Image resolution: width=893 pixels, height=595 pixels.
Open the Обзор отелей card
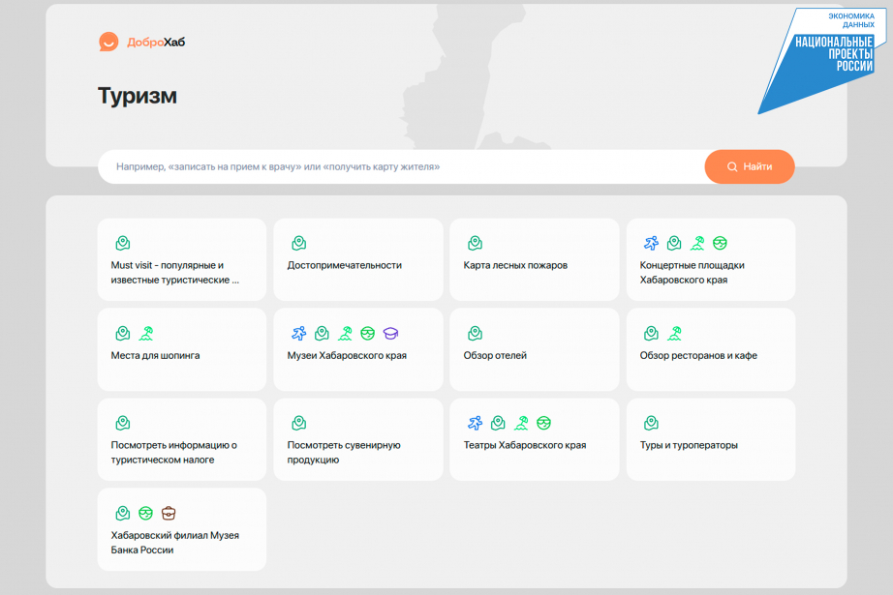coord(535,349)
